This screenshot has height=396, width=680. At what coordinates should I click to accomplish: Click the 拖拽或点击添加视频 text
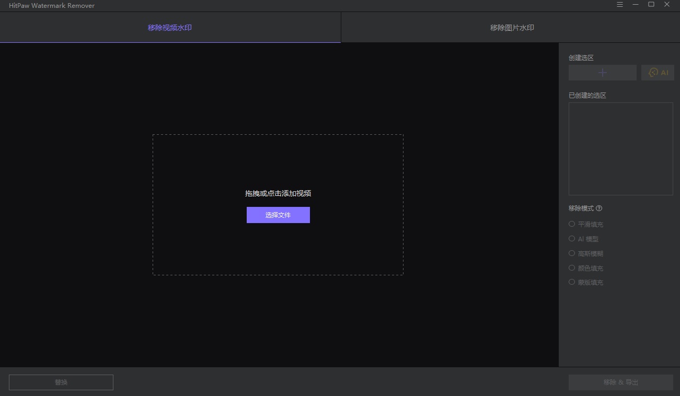click(x=278, y=193)
